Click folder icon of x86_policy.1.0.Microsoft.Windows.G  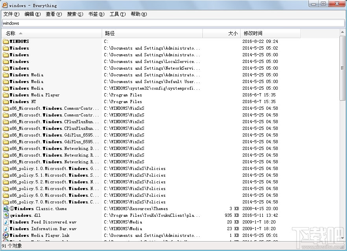coord(6,168)
